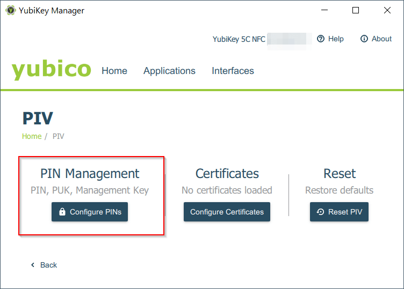
Task: Minimize the YubiKey Manager window
Action: 324,10
